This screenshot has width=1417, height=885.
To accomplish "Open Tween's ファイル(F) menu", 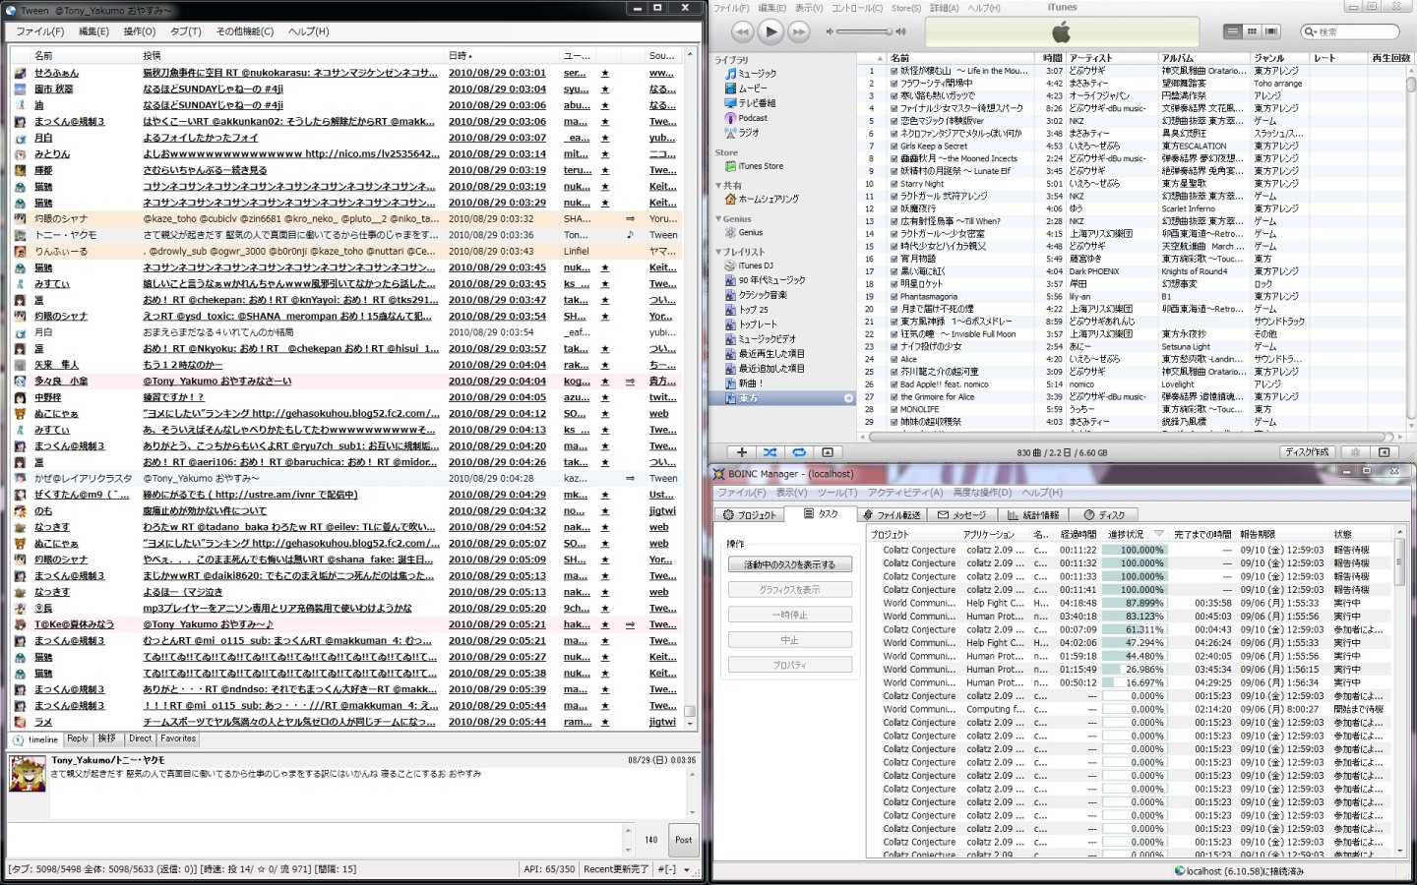I will pos(39,31).
